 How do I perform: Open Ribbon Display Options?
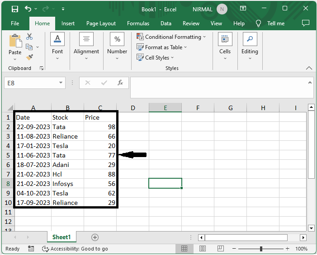243,8
